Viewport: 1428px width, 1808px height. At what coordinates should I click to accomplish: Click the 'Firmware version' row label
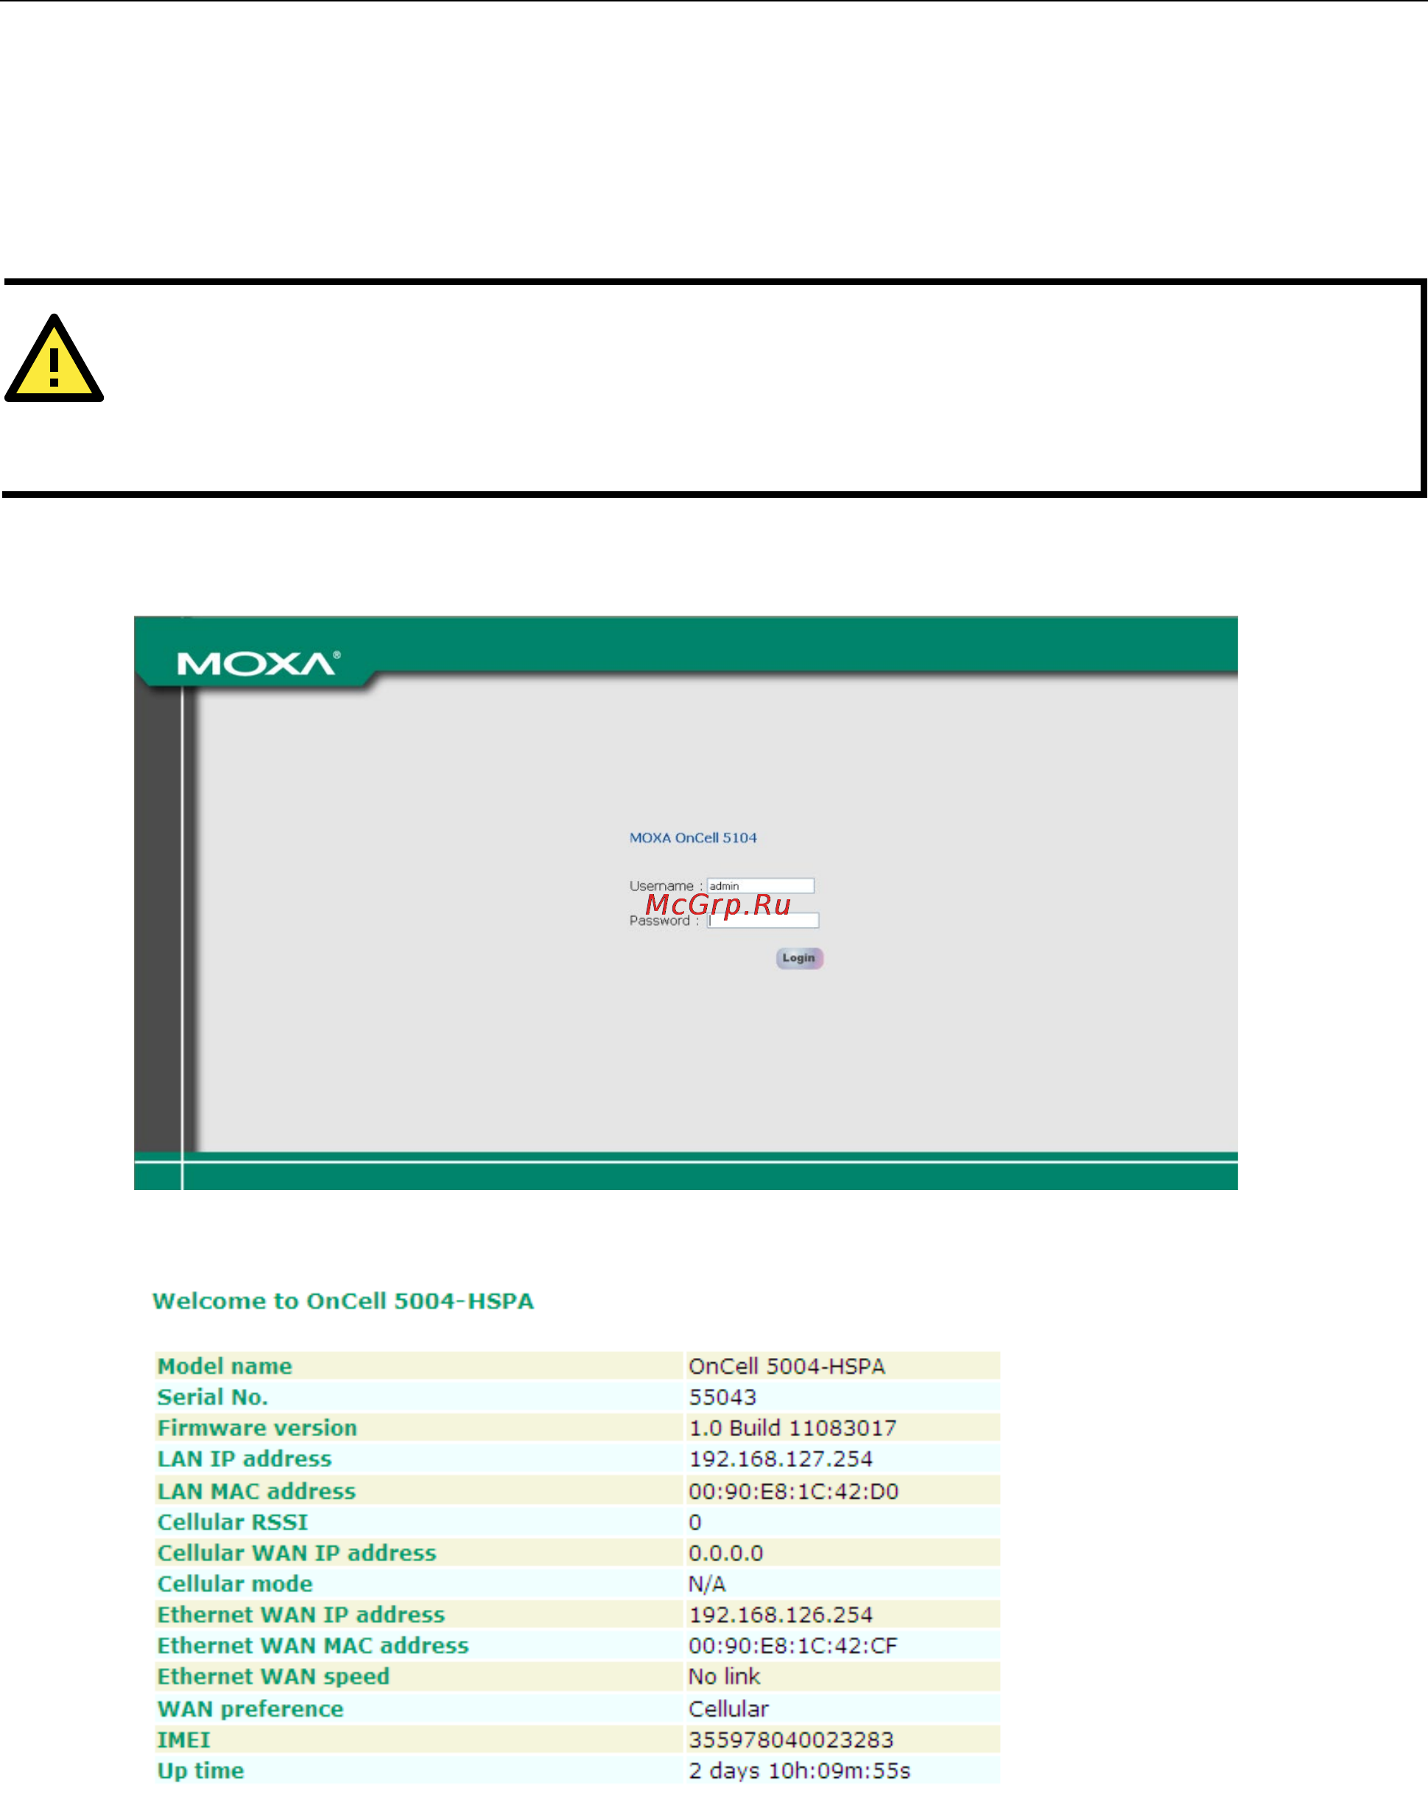[258, 1428]
